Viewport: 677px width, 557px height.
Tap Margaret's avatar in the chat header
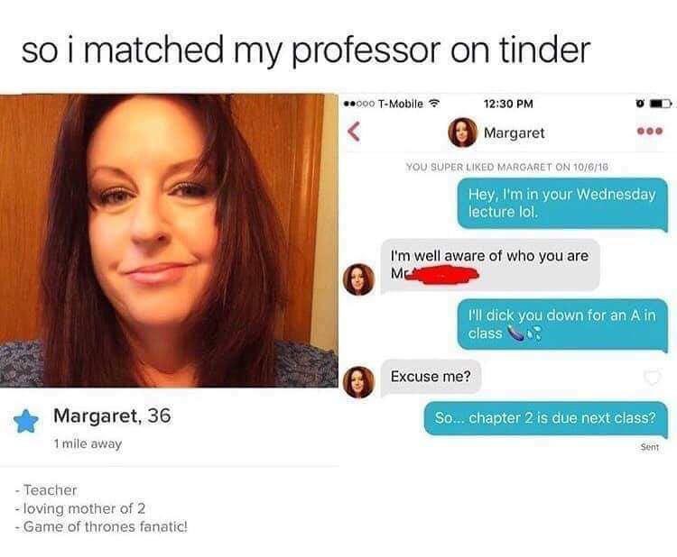(x=462, y=132)
